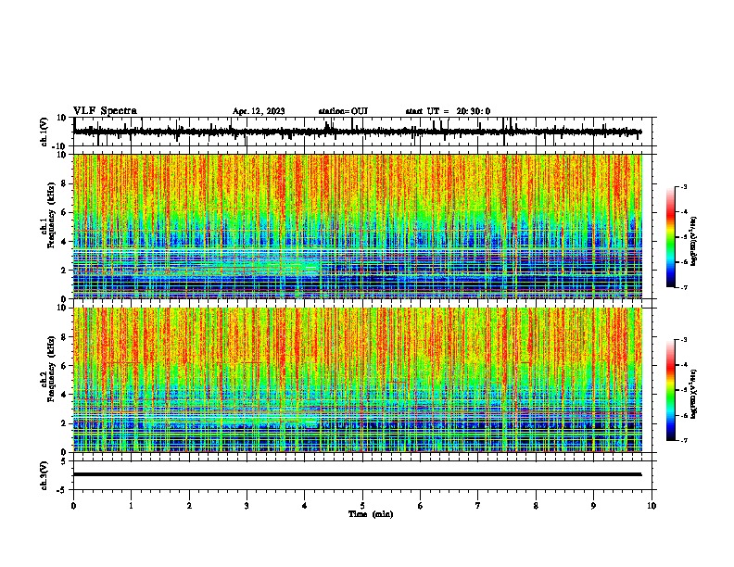
Task: Click time axis tick label "6"
Action: [x=420, y=506]
